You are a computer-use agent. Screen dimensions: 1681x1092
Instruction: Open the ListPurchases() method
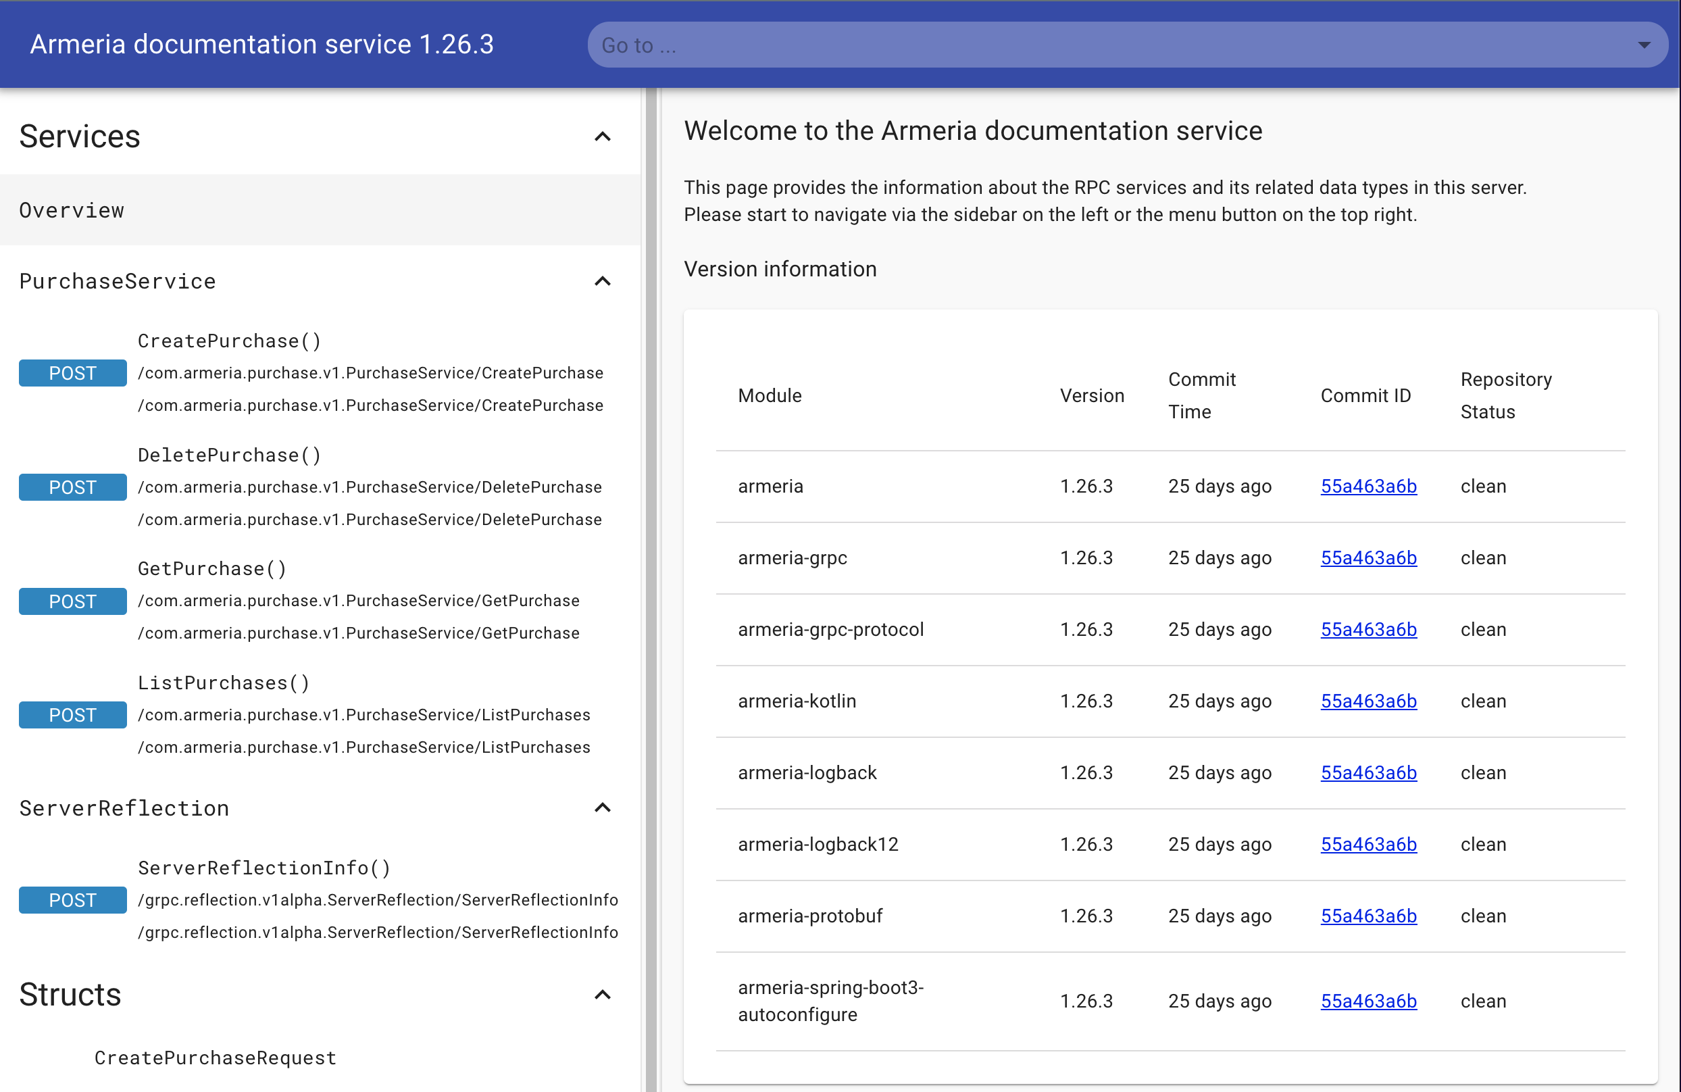click(x=223, y=683)
